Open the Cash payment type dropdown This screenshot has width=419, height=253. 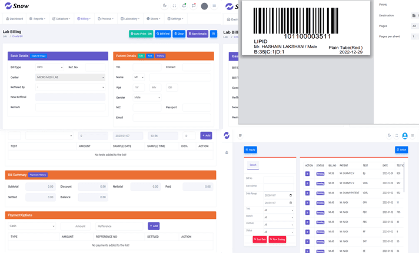pyautogui.click(x=32, y=226)
